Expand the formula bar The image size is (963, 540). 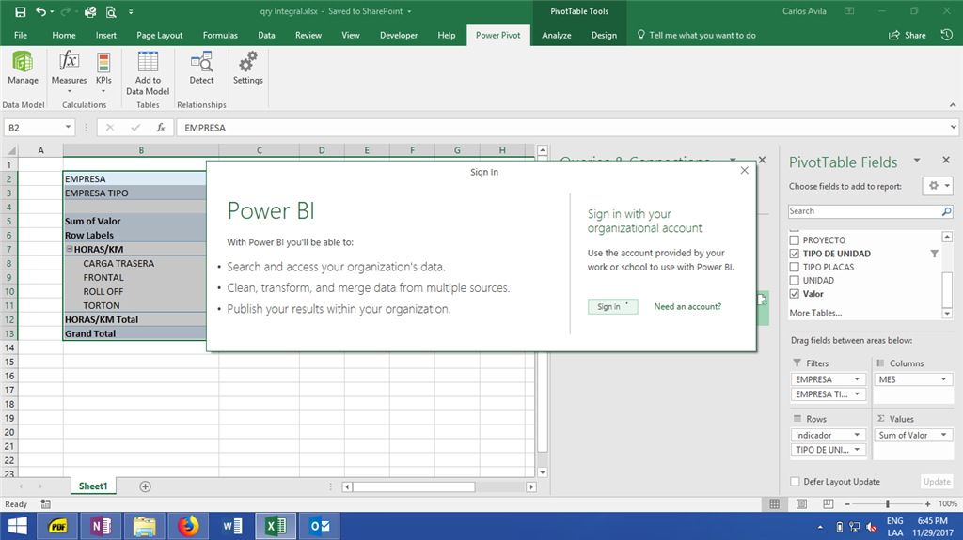pyautogui.click(x=954, y=127)
